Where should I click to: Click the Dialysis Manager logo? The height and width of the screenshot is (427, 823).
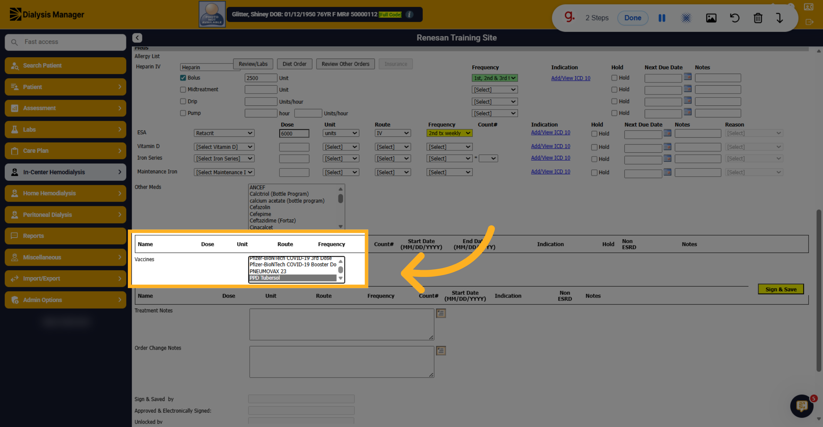click(47, 14)
